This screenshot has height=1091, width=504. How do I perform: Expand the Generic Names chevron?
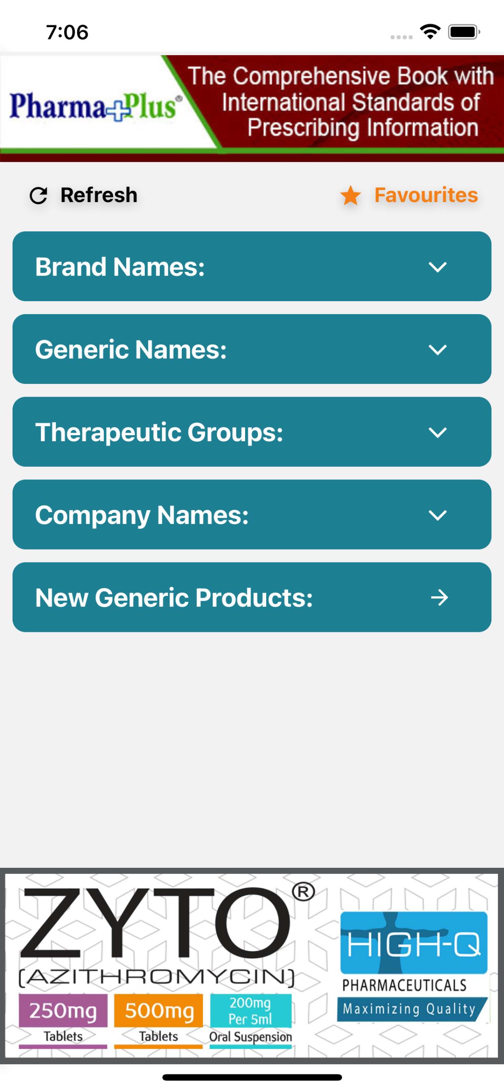click(437, 349)
